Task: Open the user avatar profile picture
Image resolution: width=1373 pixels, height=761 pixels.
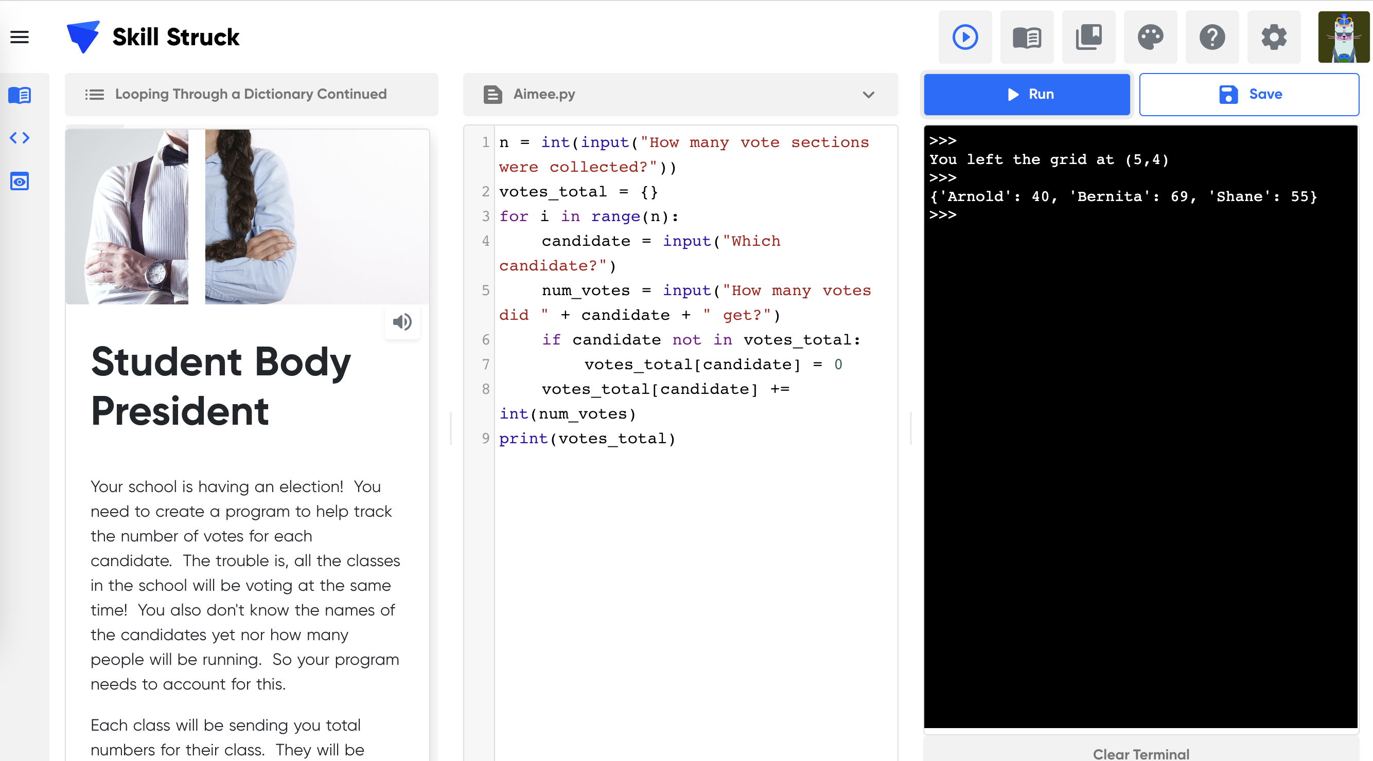Action: (1344, 37)
